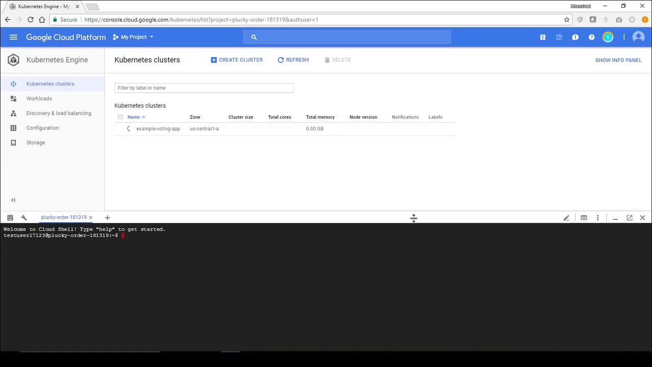Open Cloud Shell in new window
652x367 pixels.
click(630, 218)
